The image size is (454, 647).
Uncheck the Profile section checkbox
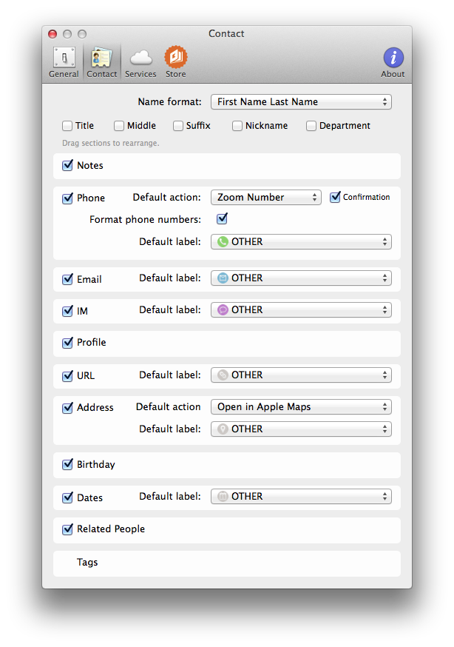(x=67, y=343)
